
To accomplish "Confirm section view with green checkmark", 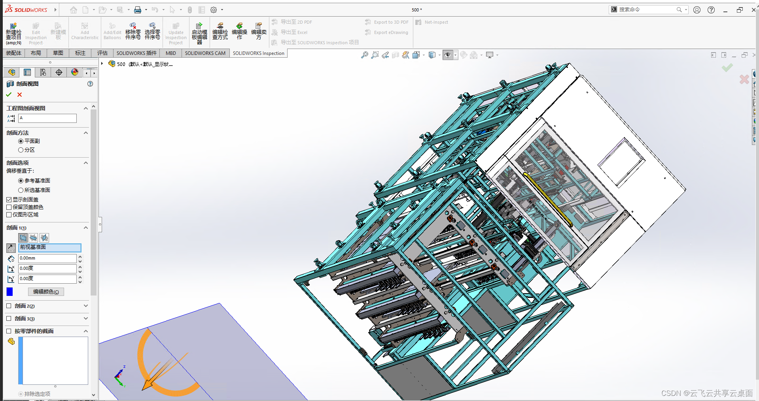I will (9, 95).
